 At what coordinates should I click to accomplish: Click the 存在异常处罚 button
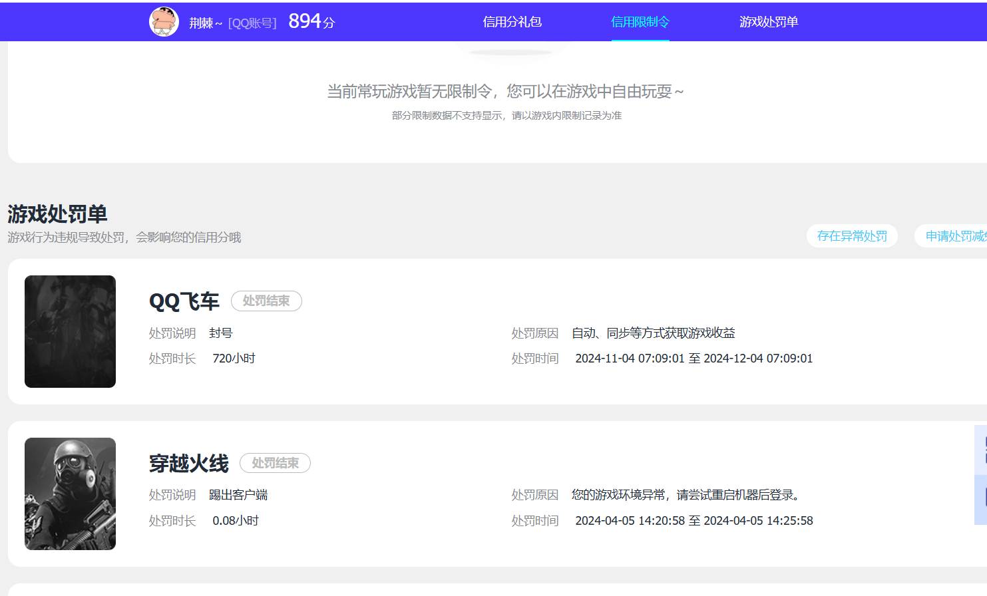tap(851, 236)
